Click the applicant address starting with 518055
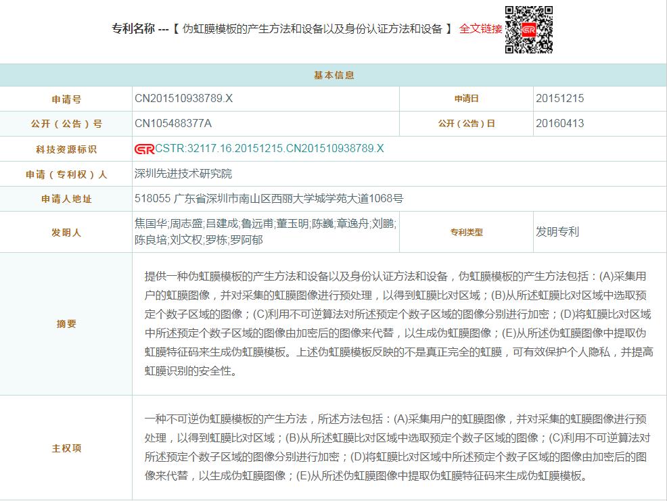Image resolution: width=667 pixels, height=501 pixels. point(269,199)
